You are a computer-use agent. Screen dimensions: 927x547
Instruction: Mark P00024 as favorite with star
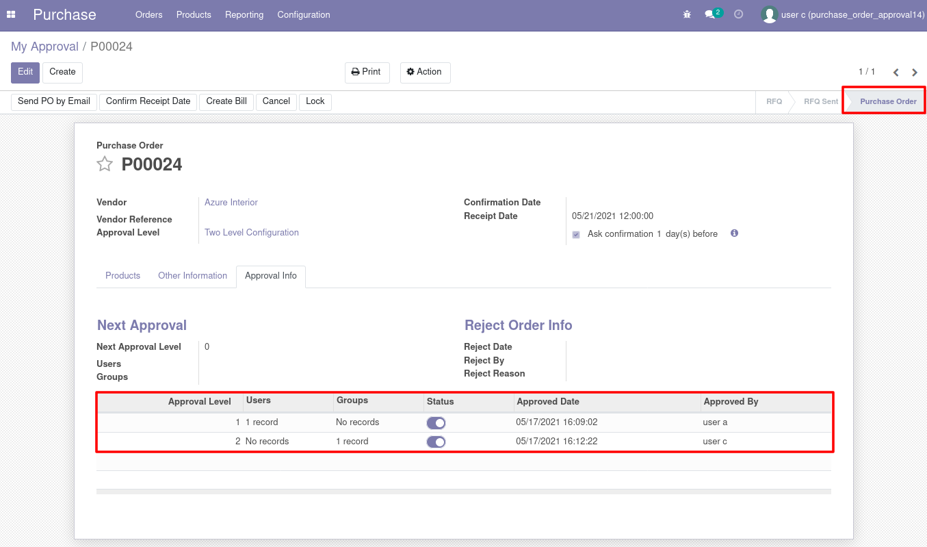(x=105, y=164)
